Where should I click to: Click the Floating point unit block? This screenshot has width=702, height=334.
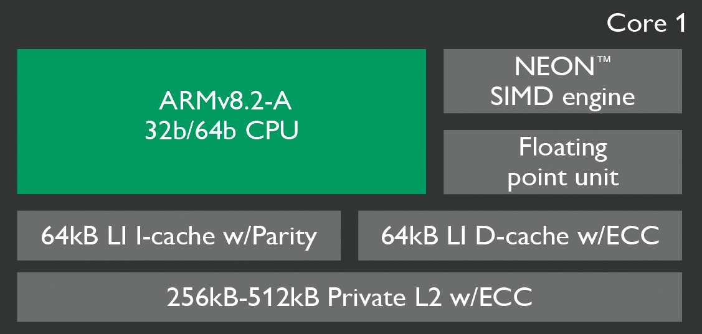pos(562,162)
